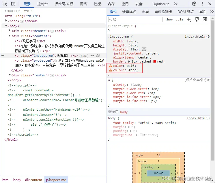Open the 内存 panel tab

coord(111,4)
